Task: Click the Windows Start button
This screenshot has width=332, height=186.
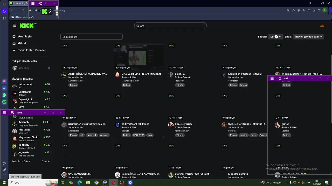Action: 4,183
